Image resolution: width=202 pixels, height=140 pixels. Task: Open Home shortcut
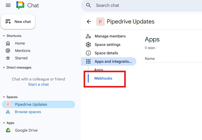coord(20,43)
